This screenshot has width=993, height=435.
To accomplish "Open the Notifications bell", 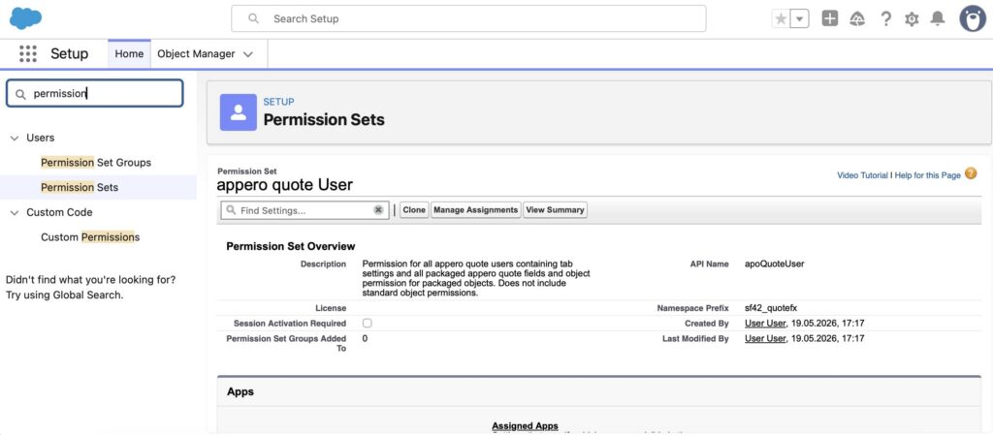I will click(x=938, y=19).
